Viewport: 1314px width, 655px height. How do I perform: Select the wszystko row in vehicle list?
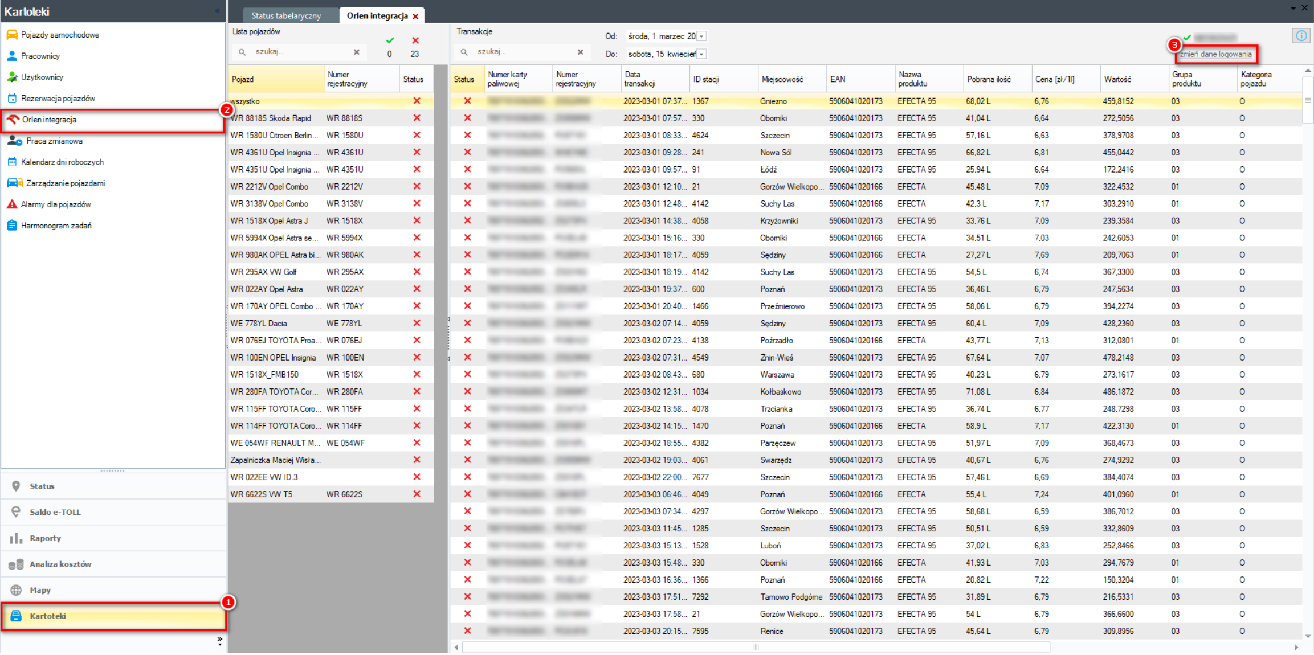click(331, 101)
